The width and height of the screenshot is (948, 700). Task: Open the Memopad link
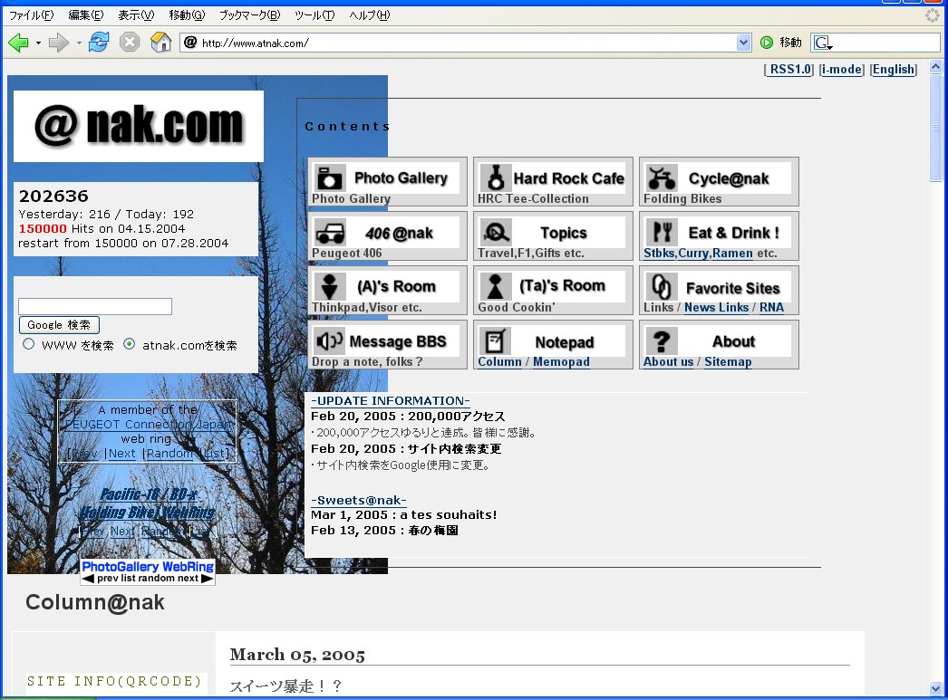pos(561,362)
